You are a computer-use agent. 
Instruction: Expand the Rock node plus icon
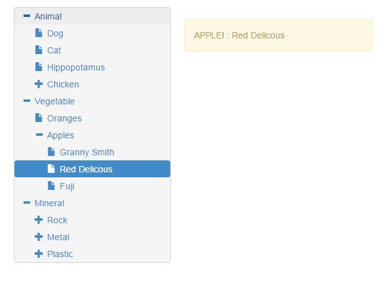tap(39, 220)
